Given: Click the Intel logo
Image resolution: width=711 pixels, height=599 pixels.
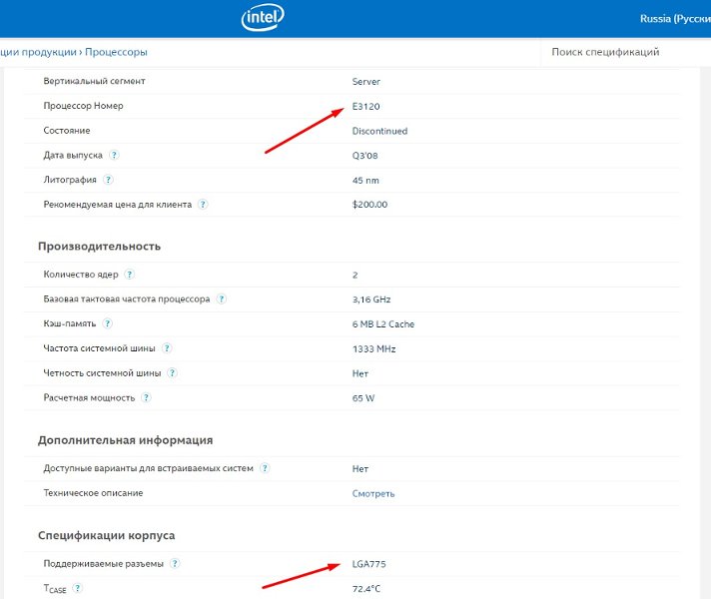Looking at the screenshot, I should pos(264,18).
